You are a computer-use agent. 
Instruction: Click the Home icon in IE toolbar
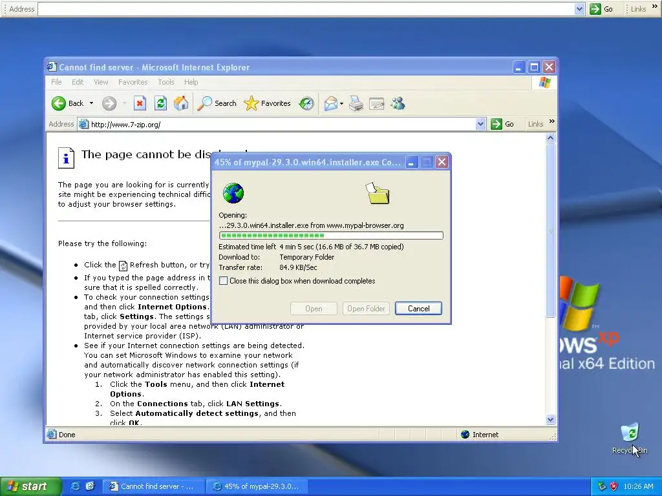click(181, 103)
